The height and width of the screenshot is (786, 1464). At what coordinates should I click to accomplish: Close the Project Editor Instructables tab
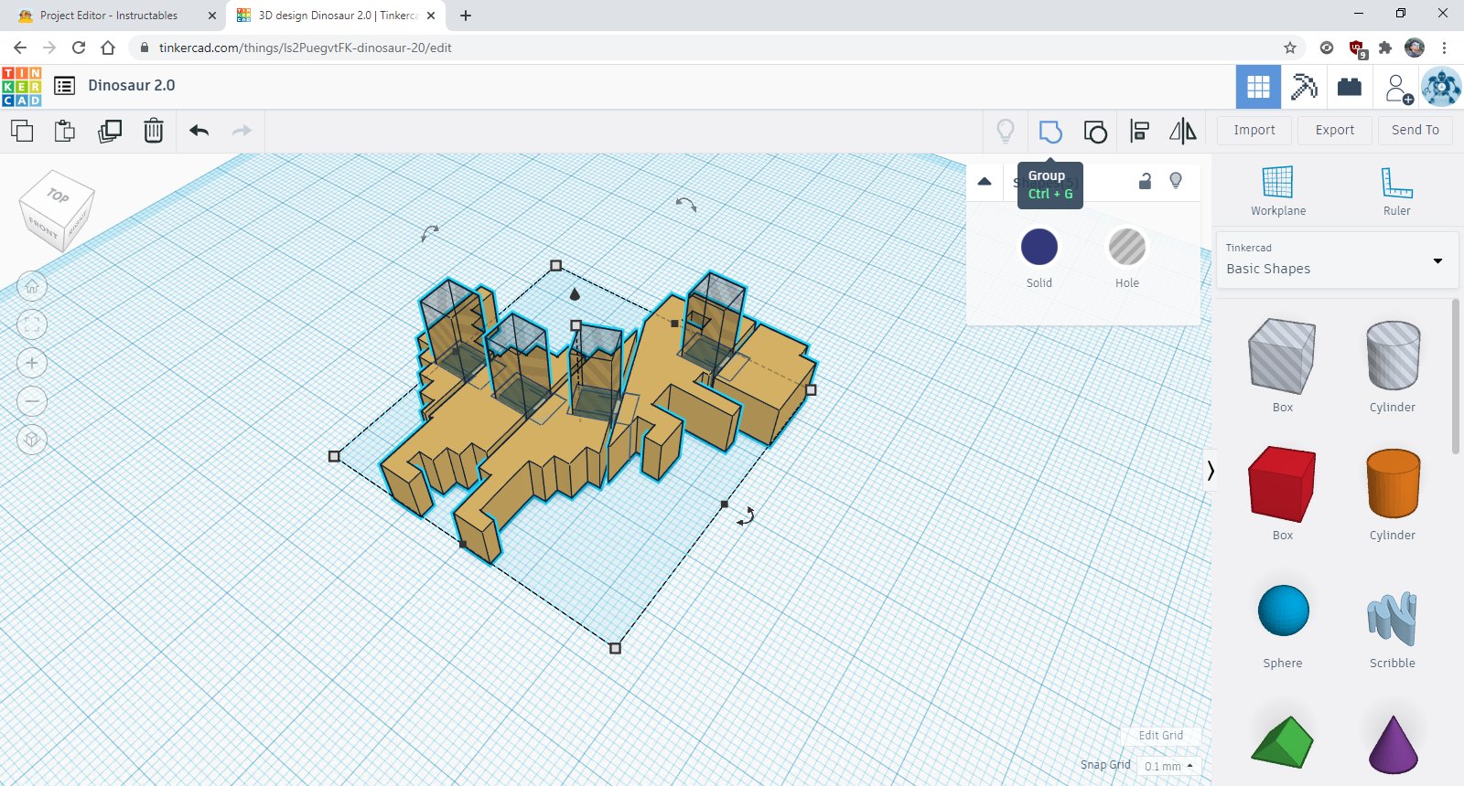tap(212, 16)
